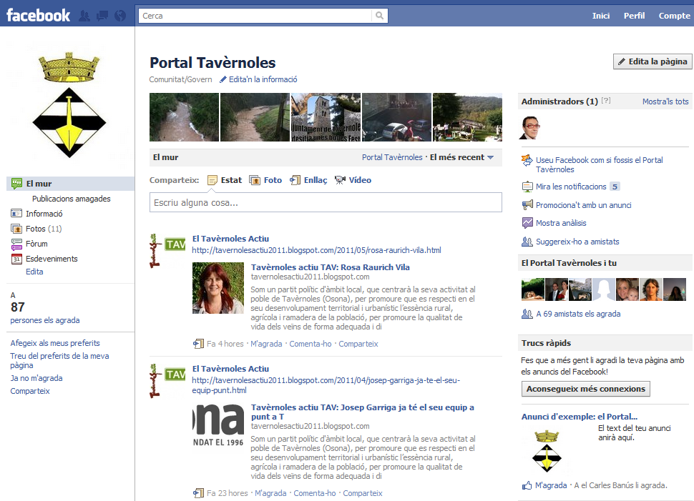The width and height of the screenshot is (694, 501).
Task: Click the Estat status icon
Action: (212, 180)
